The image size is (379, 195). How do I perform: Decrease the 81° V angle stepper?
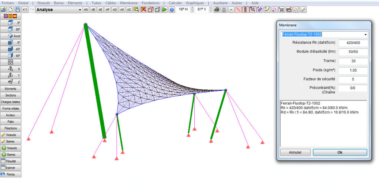click(x=211, y=11)
